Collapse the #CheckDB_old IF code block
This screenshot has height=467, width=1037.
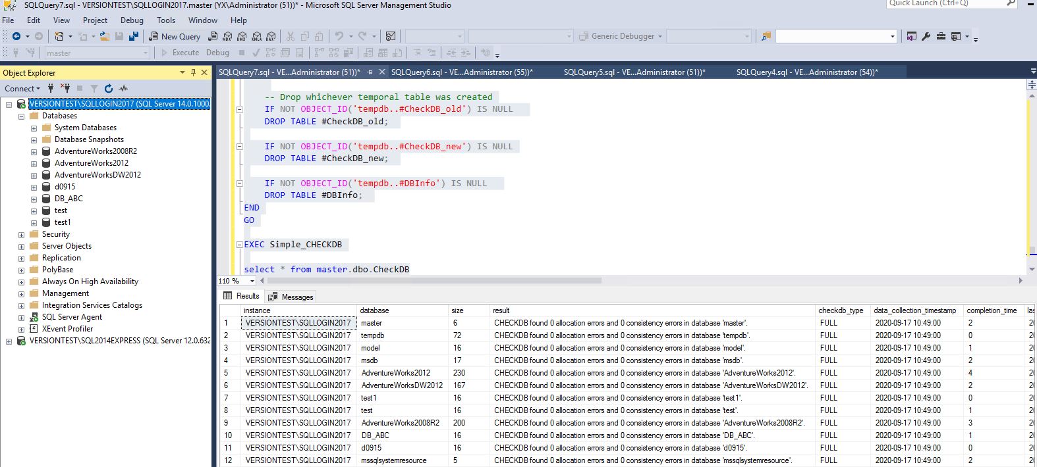coord(240,109)
